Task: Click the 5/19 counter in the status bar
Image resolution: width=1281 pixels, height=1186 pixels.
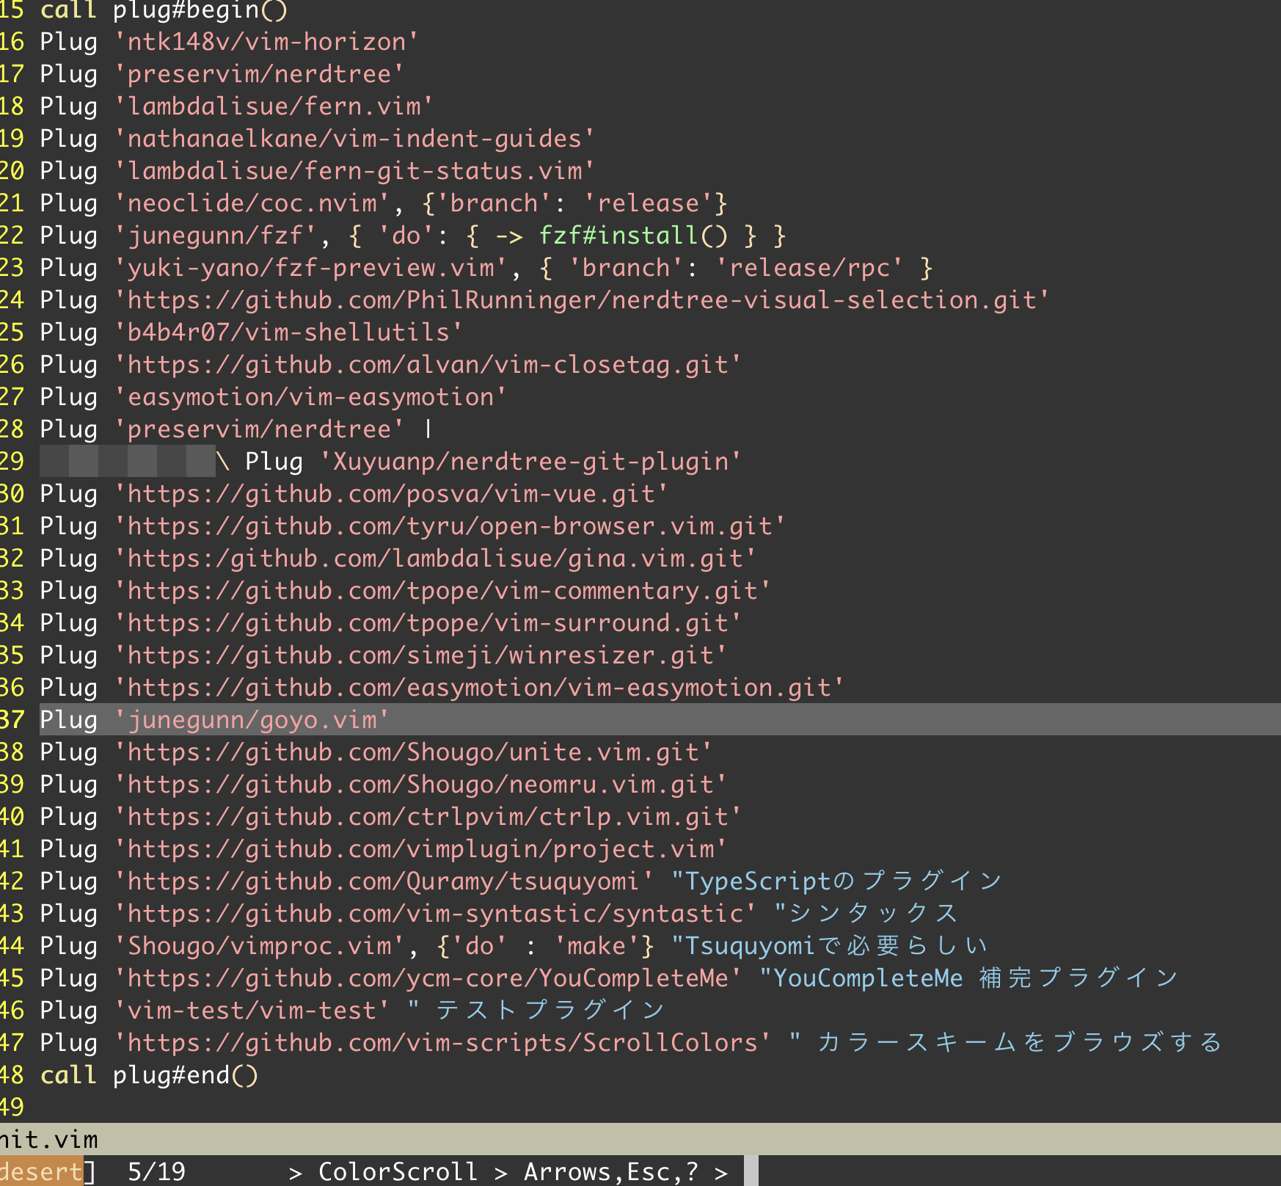Action: pos(156,1172)
